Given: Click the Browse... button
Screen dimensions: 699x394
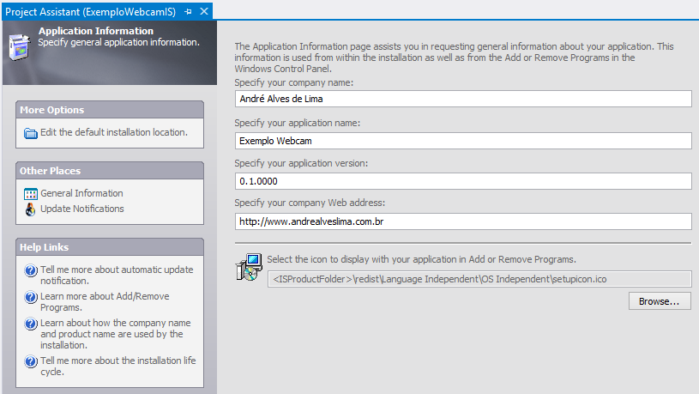Looking at the screenshot, I should click(660, 301).
